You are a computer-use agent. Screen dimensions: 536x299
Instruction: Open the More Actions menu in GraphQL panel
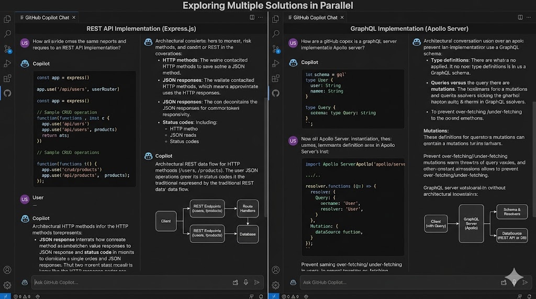pos(530,17)
